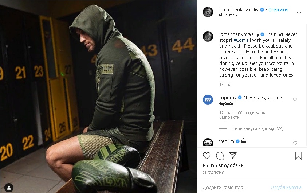Open the venum username link
Viewport: 307px width, 193px height.
coord(227,141)
